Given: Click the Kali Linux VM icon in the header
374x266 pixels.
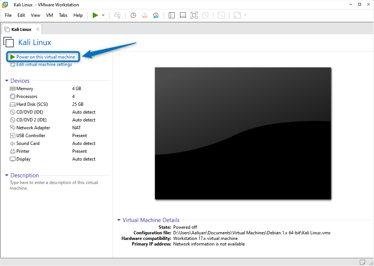Looking at the screenshot, I should (x=9, y=42).
